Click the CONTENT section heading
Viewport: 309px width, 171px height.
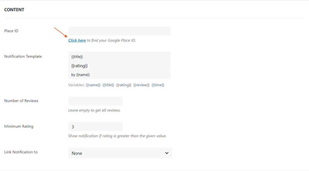(x=14, y=10)
